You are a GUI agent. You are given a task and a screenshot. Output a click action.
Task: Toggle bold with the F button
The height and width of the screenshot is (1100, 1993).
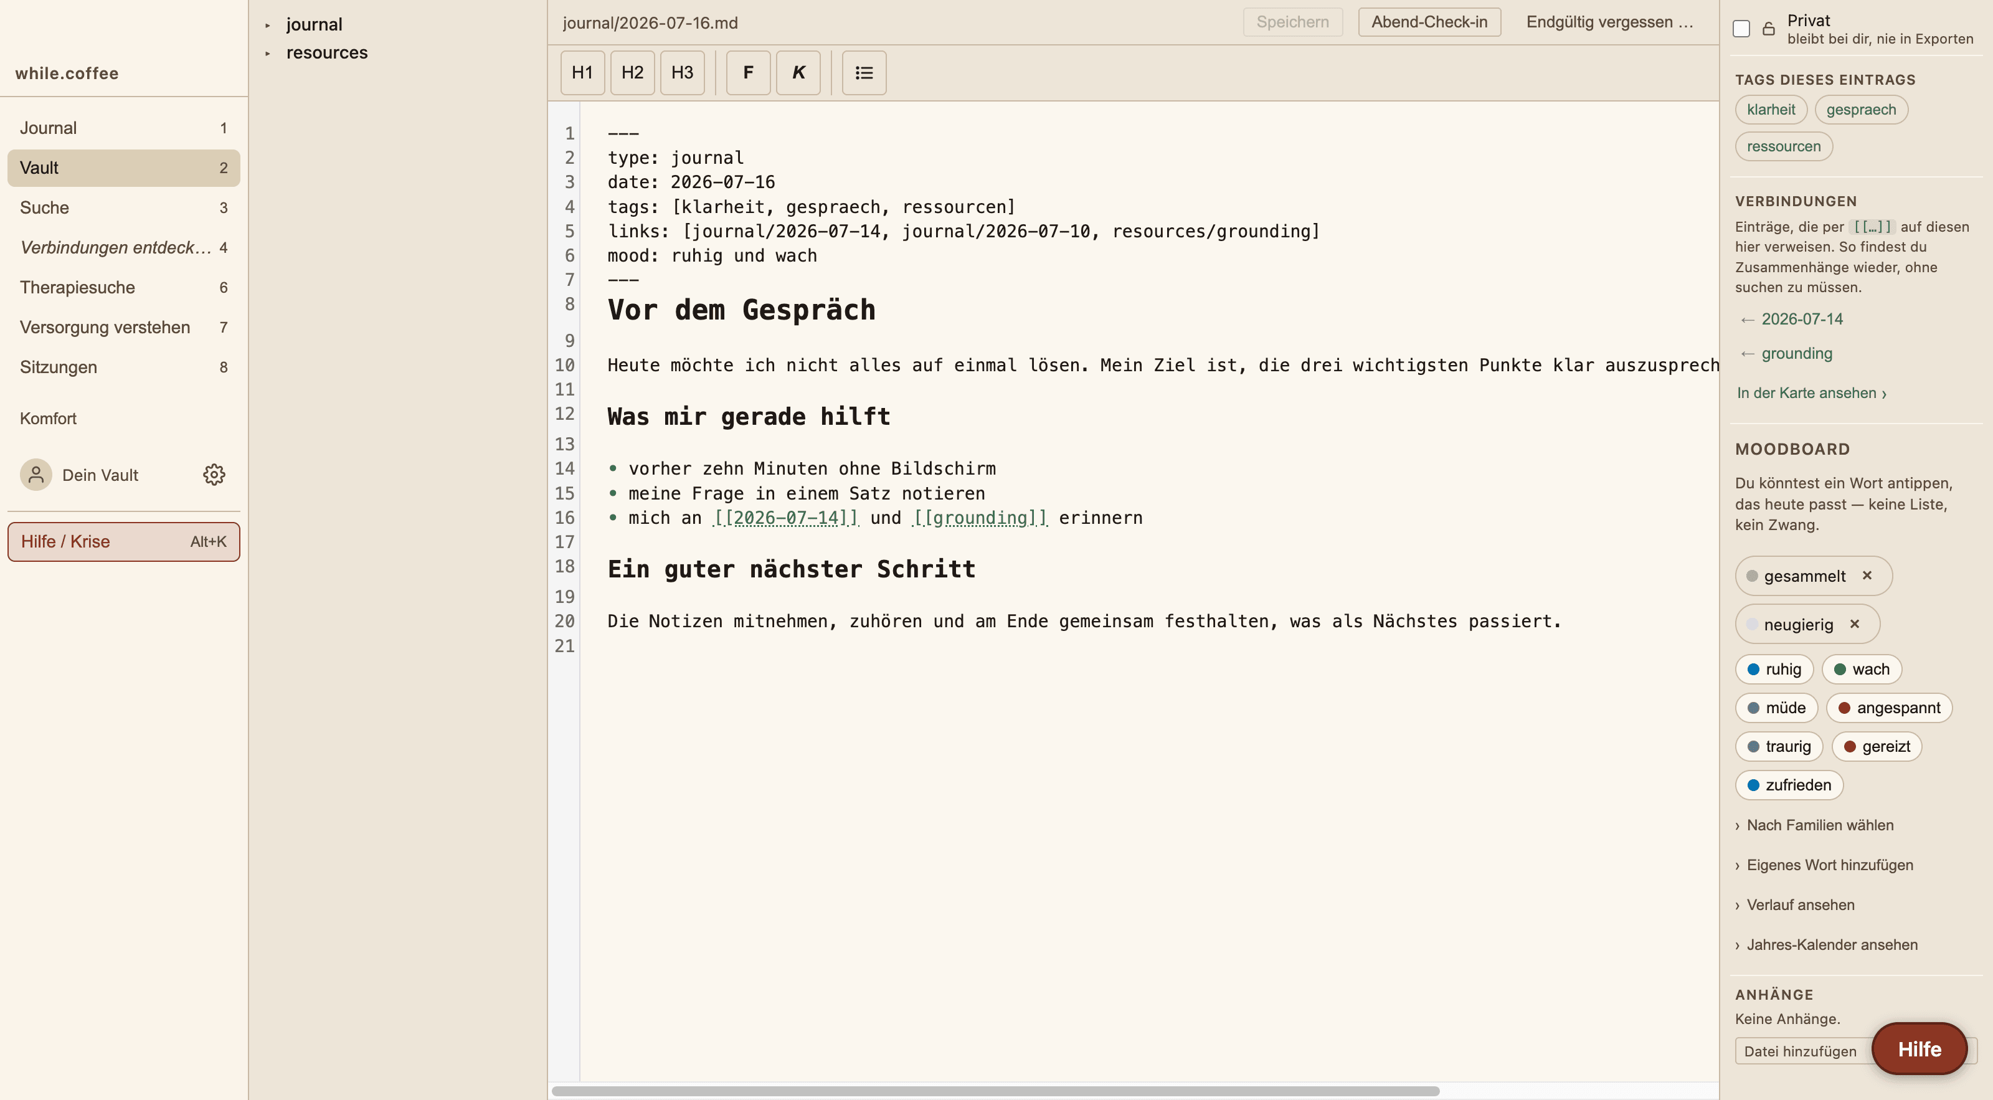(x=748, y=73)
